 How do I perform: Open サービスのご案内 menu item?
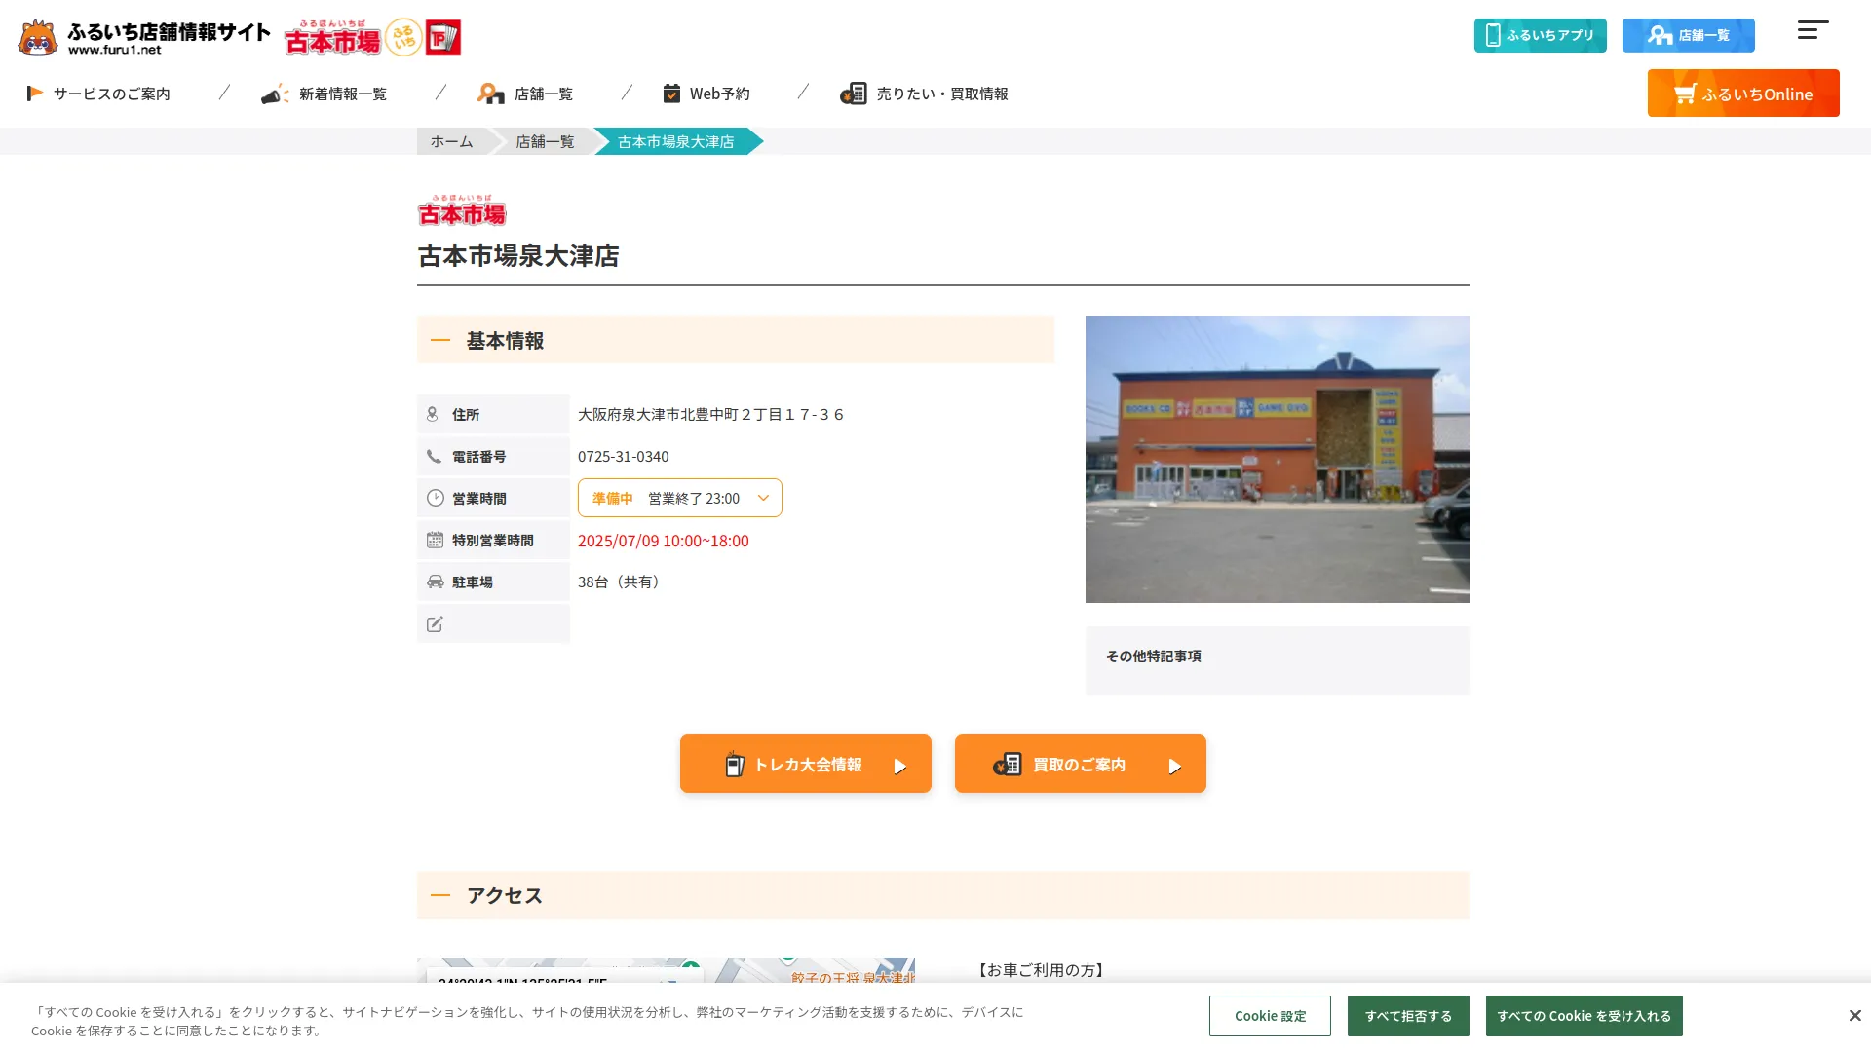[98, 94]
